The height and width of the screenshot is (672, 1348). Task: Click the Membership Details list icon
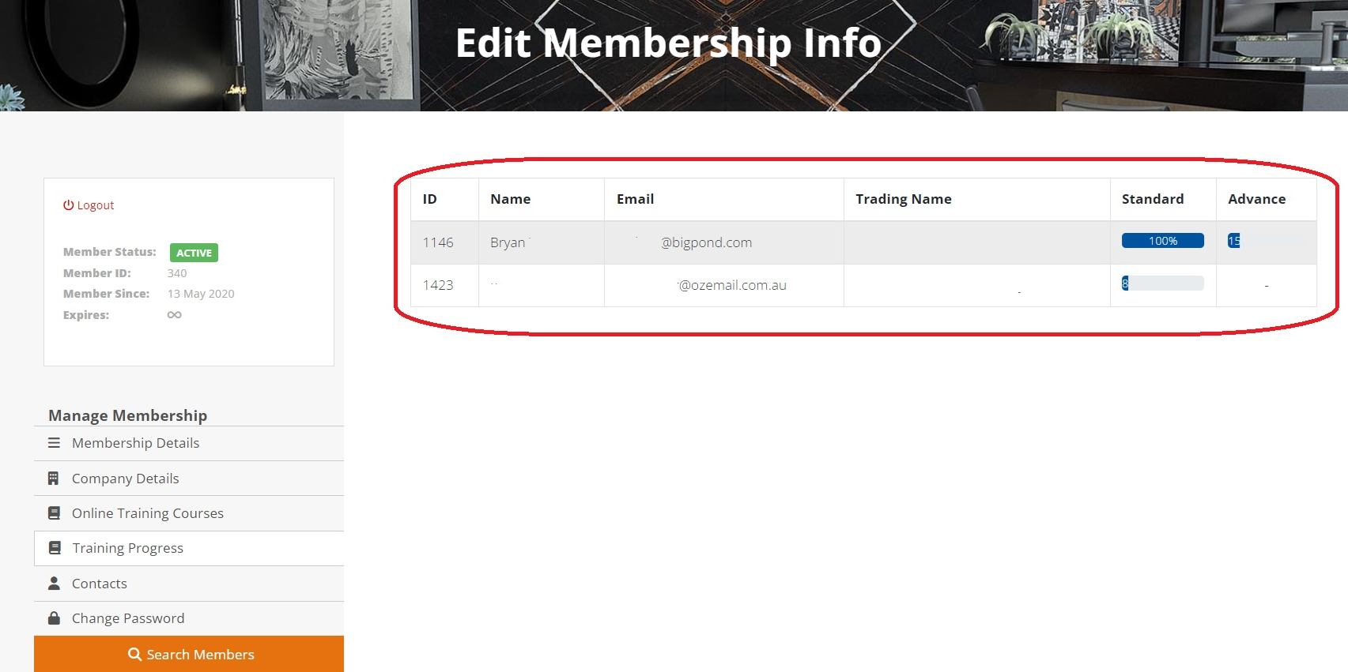(x=54, y=443)
